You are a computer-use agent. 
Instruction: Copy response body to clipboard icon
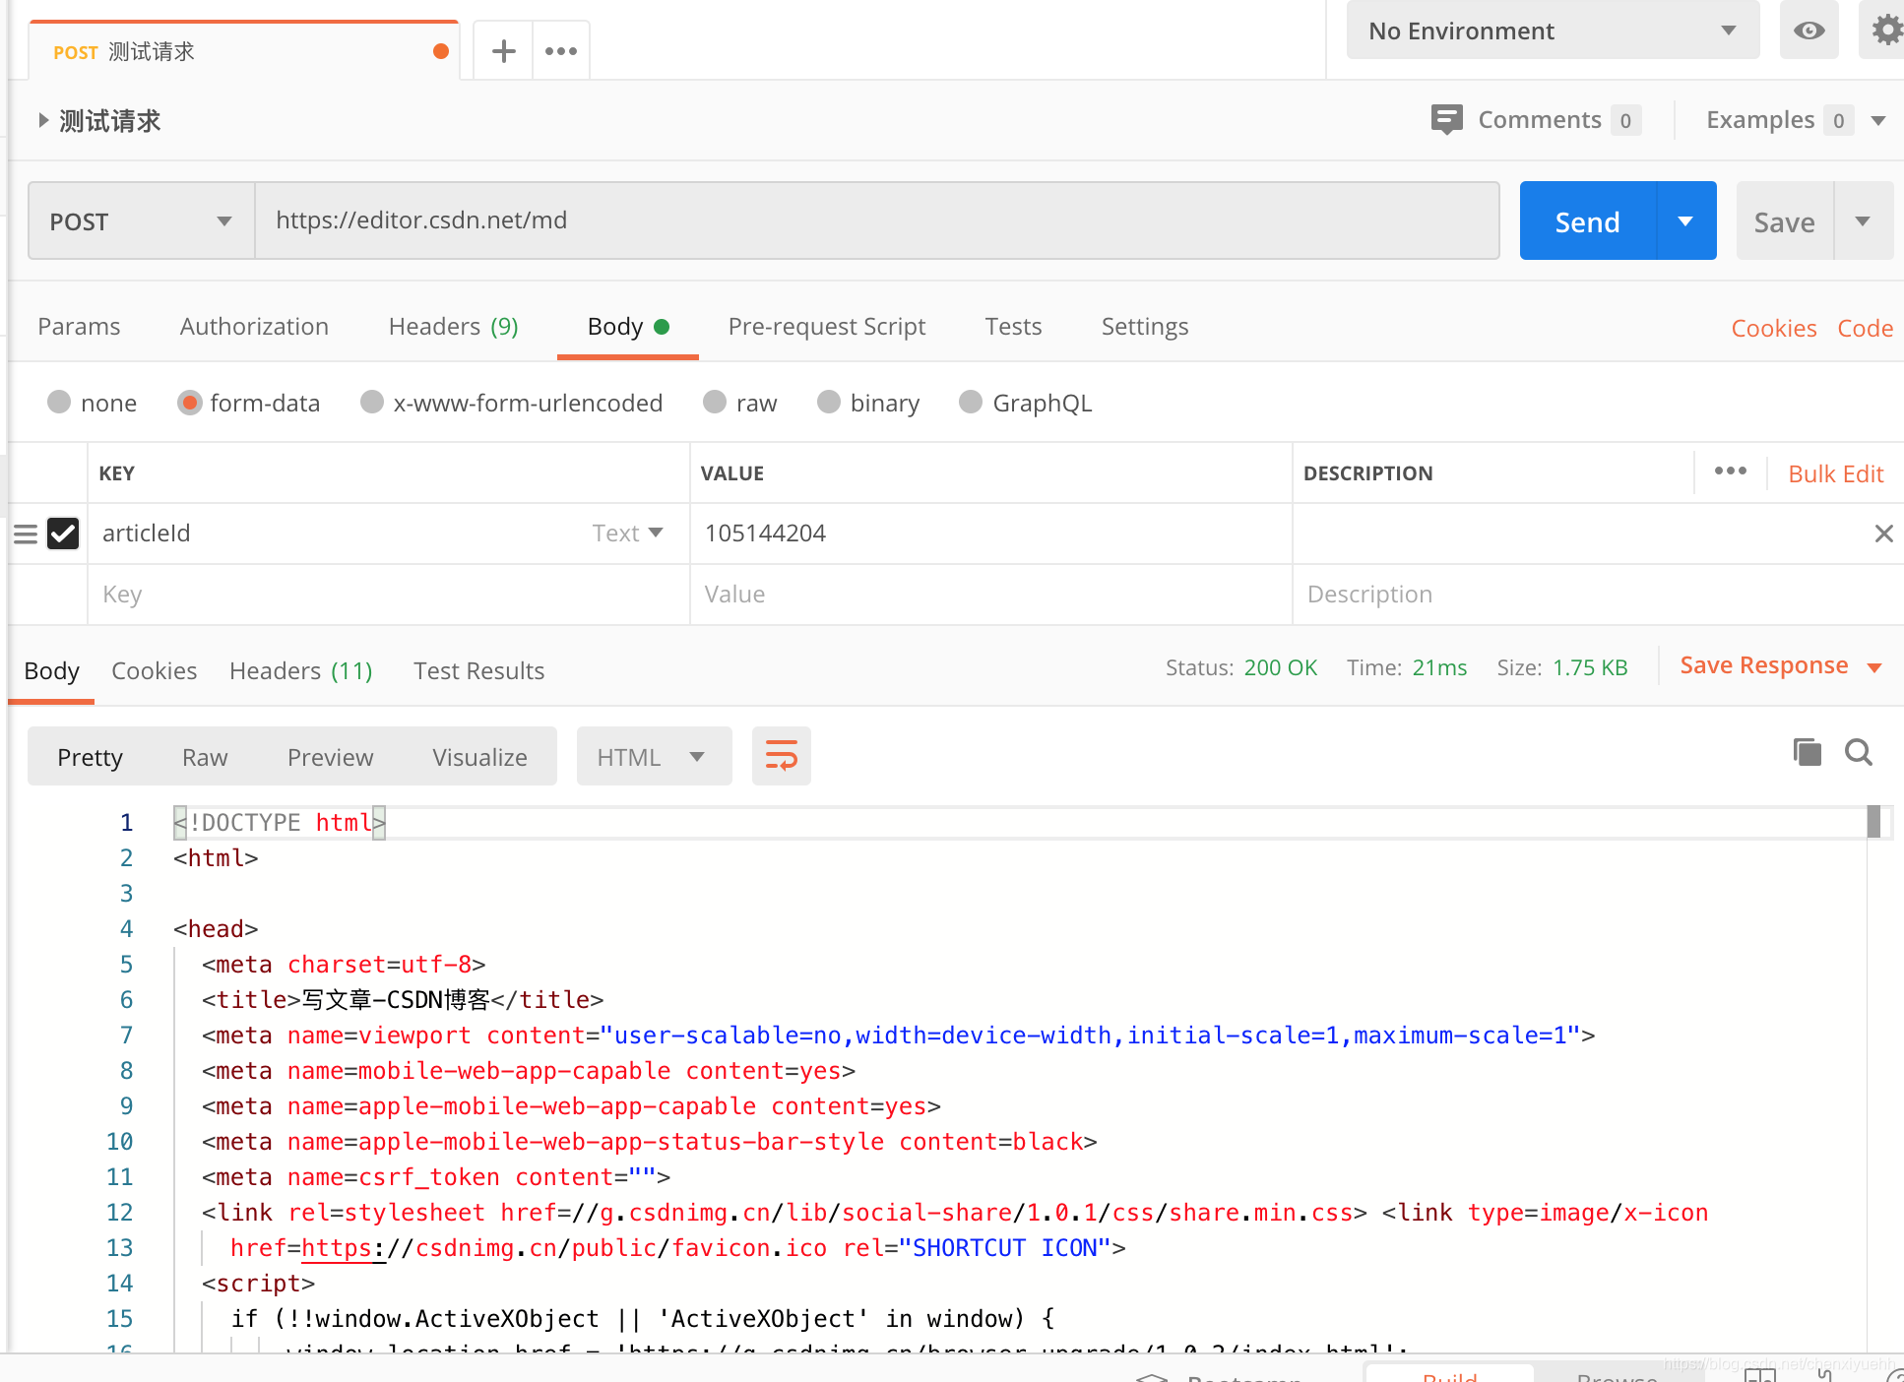[1807, 752]
